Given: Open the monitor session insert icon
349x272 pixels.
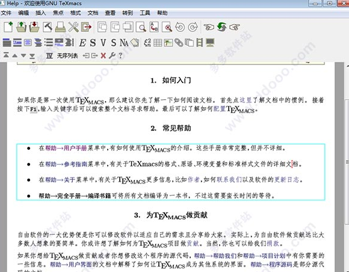Looking at the screenshot, I should (x=210, y=43).
